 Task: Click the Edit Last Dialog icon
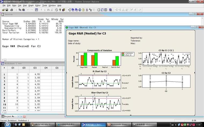(x=37, y=10)
